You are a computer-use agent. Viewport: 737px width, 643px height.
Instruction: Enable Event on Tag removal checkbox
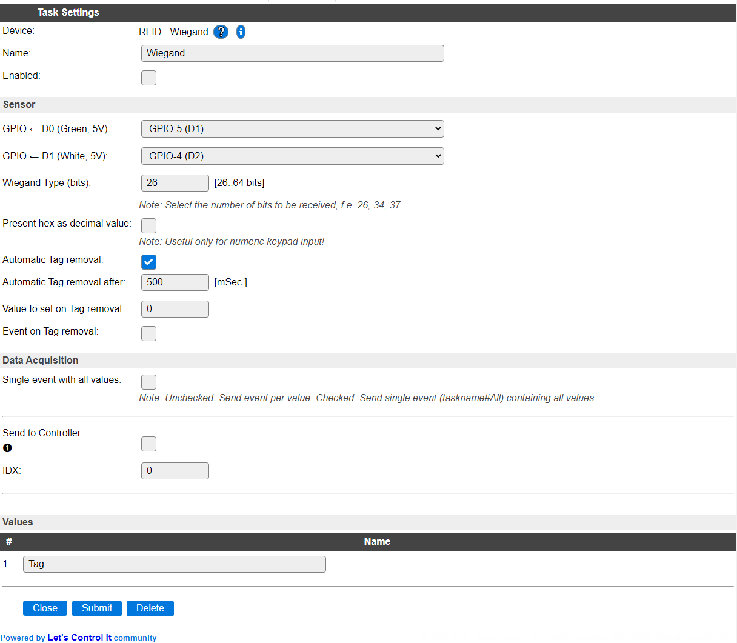148,333
